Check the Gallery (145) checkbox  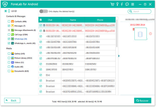pos(9,53)
